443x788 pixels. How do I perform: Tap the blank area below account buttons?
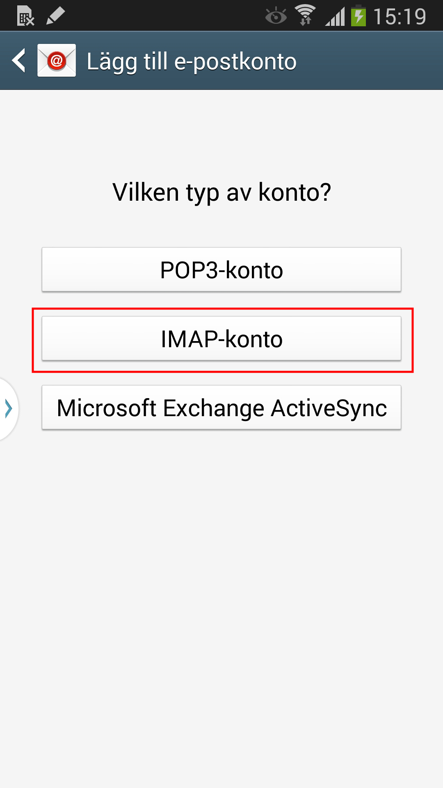(x=221, y=595)
